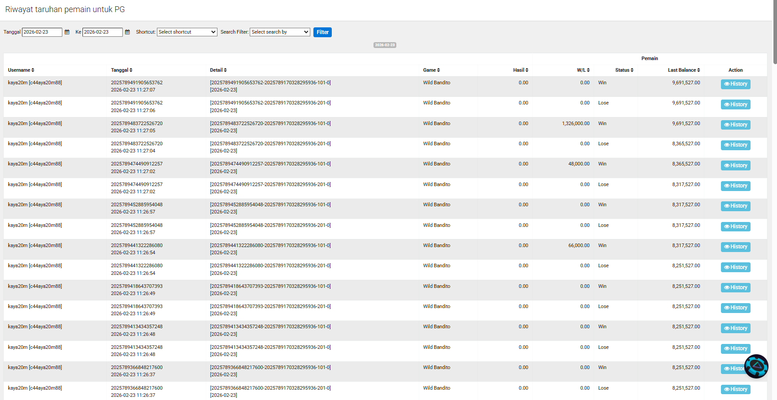This screenshot has height=400, width=777.
Task: Sort table by Game column header
Action: coord(431,70)
